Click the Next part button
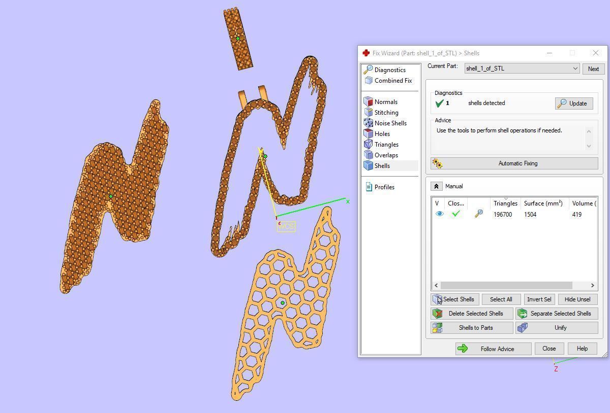This screenshot has width=610, height=413. (x=593, y=69)
